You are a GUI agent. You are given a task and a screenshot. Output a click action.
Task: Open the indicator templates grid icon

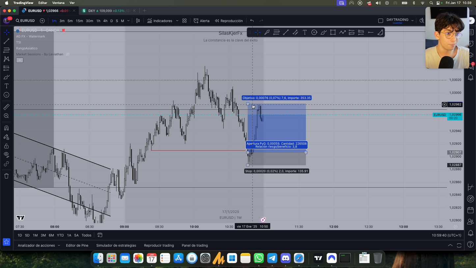pyautogui.click(x=184, y=21)
